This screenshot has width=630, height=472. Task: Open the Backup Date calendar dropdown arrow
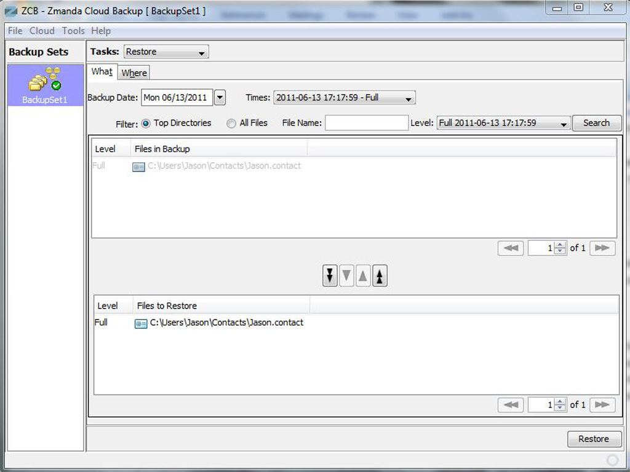[220, 98]
